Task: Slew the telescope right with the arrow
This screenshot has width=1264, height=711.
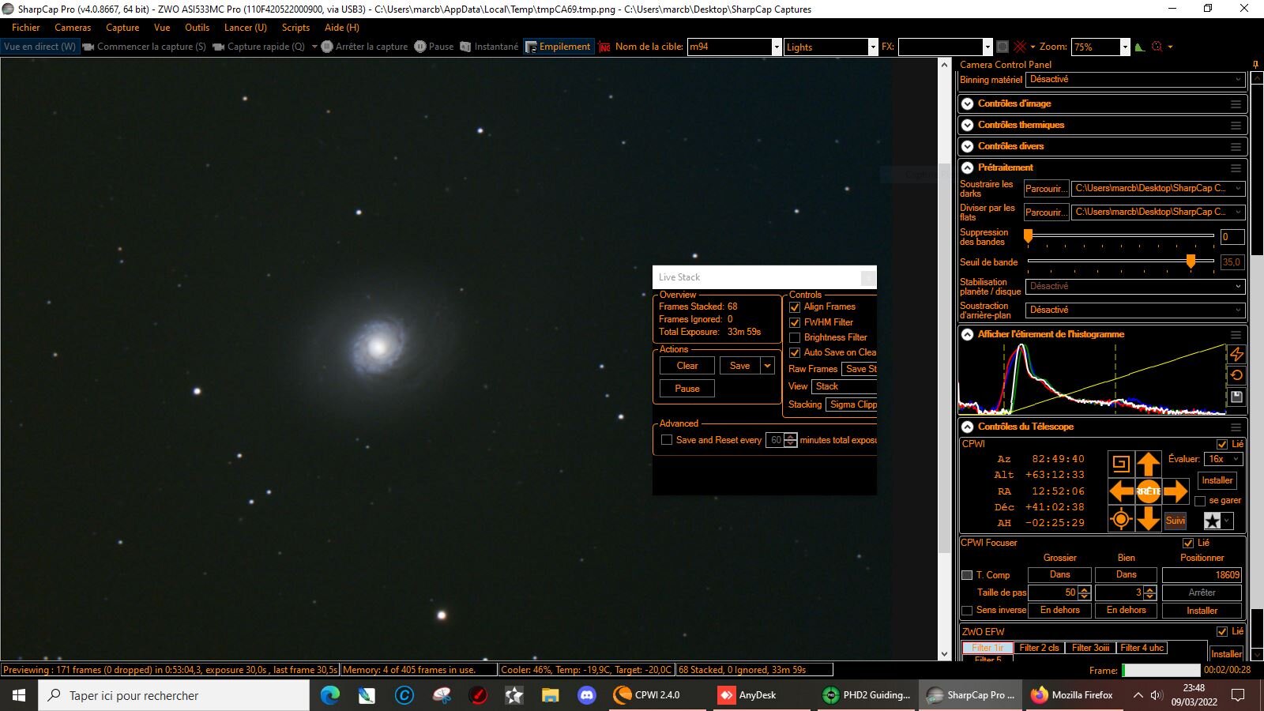Action: 1176,491
